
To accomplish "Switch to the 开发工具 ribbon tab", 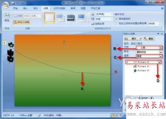I will [x=95, y=8].
